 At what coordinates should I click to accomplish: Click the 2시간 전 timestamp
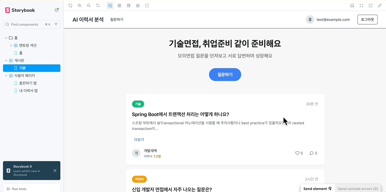pos(311,179)
